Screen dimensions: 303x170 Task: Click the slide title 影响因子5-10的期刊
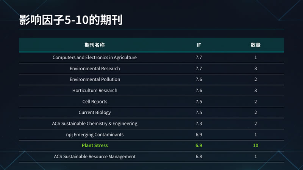[x=71, y=20]
